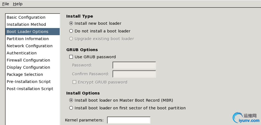
Task: Click the GRUB Password input field
Action: coord(134,65)
